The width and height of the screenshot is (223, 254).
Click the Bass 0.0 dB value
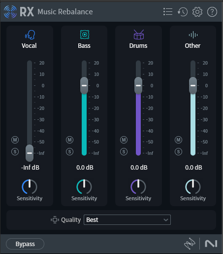tap(85, 168)
